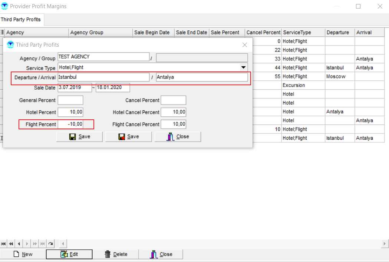Sort by the Cancel Percent column header
Viewport: 389px width, 262px height.
tap(263, 33)
